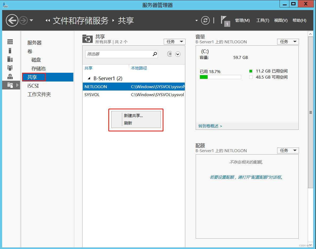Select the local server icon in sidebar
Image resolution: width=316 pixels, height=249 pixels.
click(x=10, y=51)
